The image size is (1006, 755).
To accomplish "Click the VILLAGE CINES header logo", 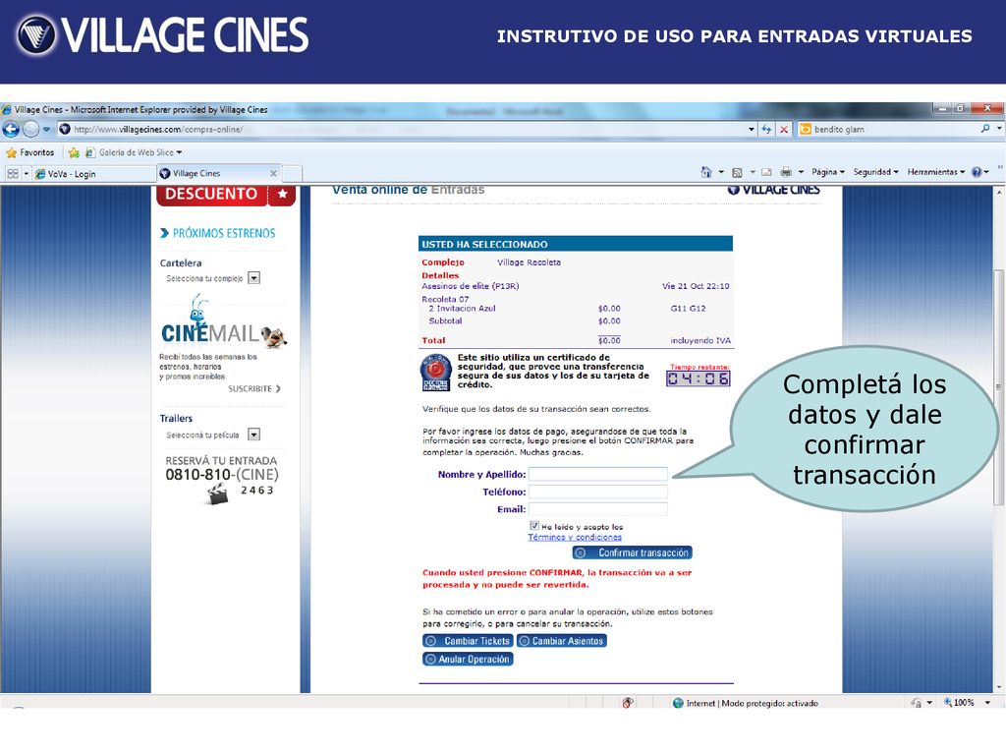I will click(162, 34).
